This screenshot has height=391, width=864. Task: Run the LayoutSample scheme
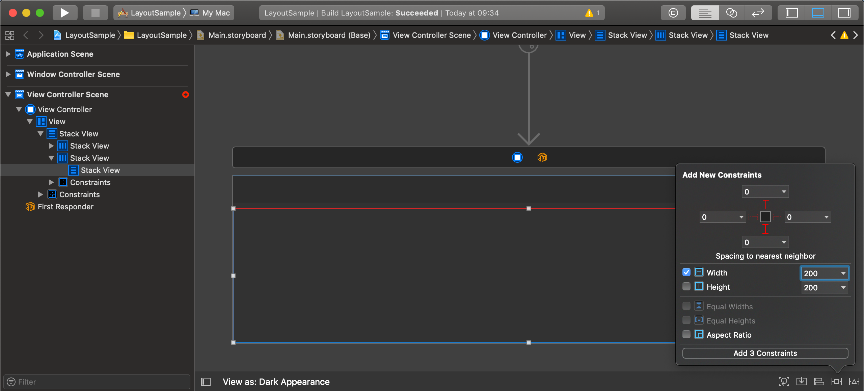pyautogui.click(x=65, y=12)
